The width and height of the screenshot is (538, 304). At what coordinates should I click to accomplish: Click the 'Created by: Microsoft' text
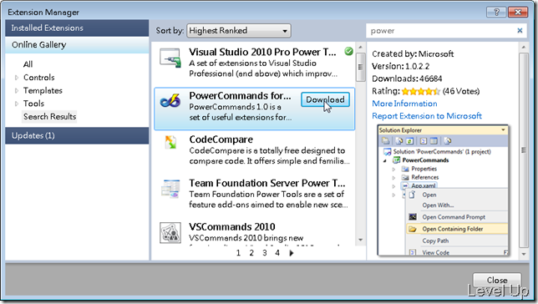(413, 54)
